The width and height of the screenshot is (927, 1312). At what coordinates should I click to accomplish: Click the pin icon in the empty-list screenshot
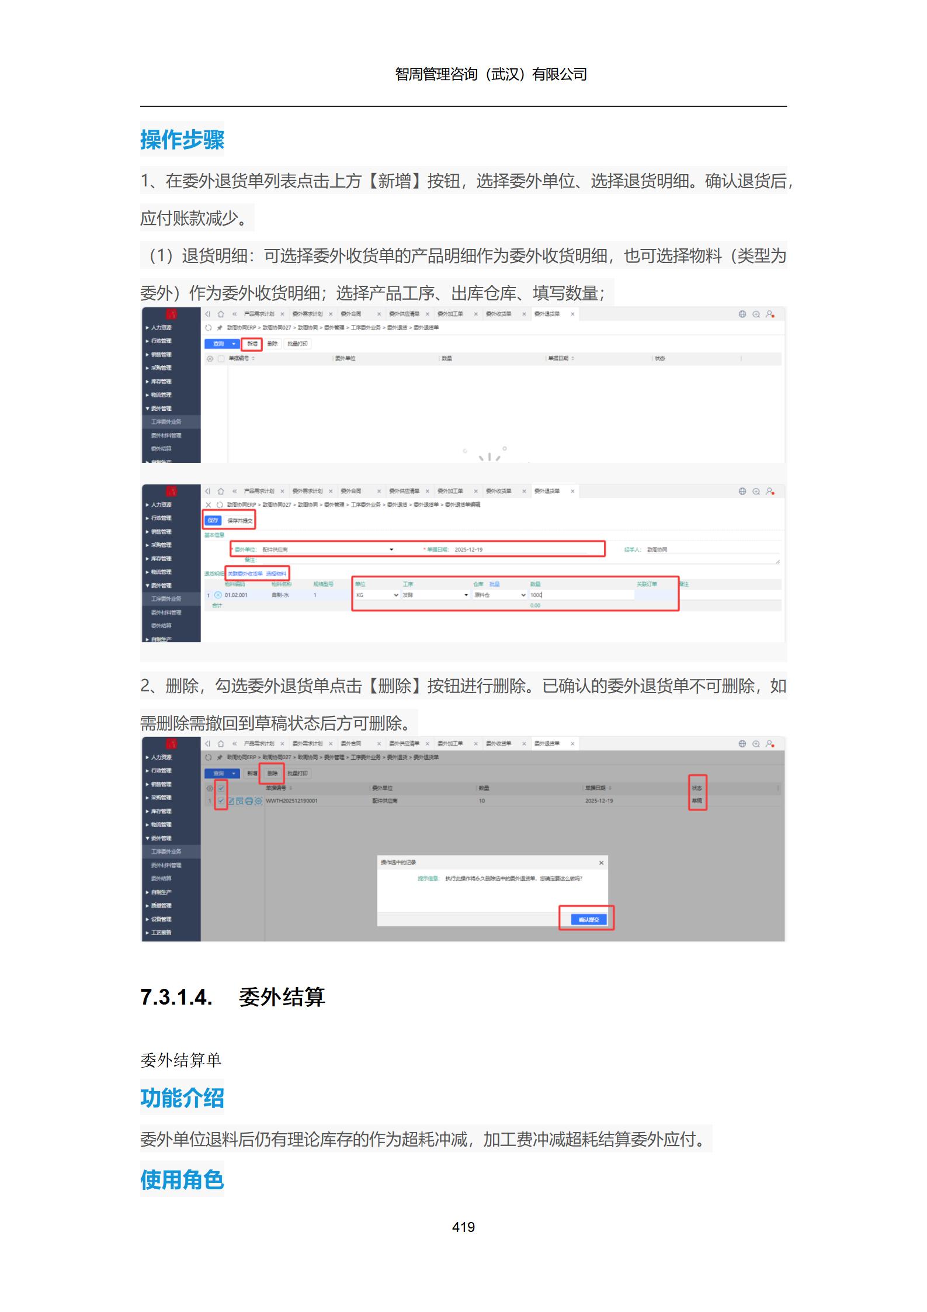[220, 328]
